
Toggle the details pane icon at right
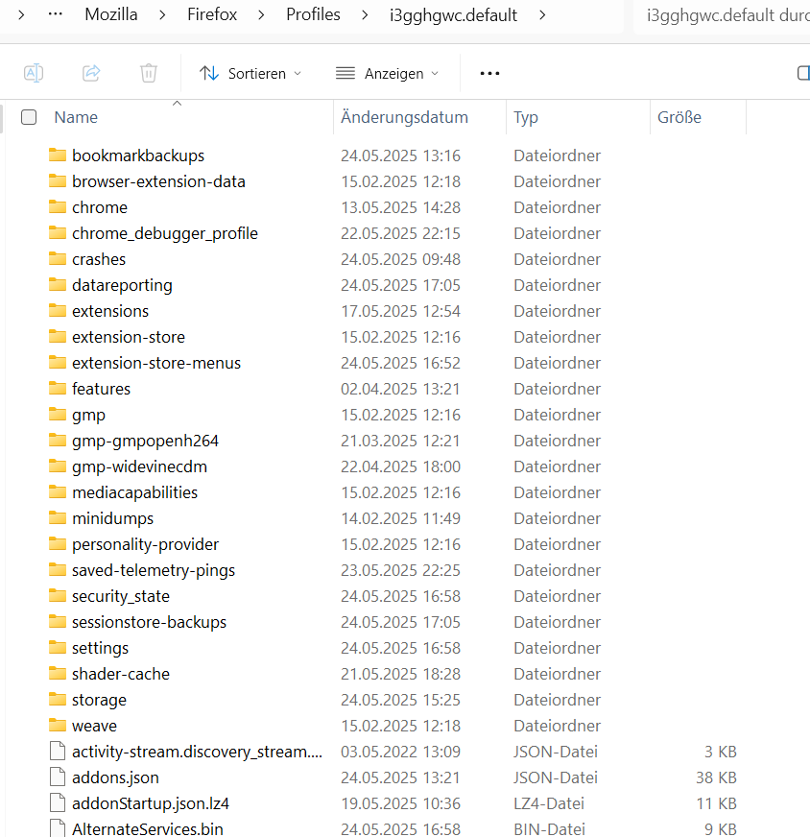pos(803,73)
